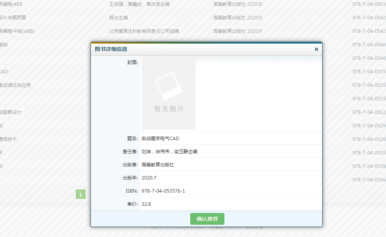Click the author cell 北京赛育达科教有限责任公司组编
The width and height of the screenshot is (386, 237).
(x=144, y=31)
